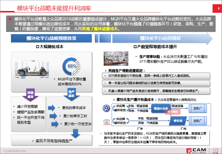Click the red bullet square in summary box
The height and width of the screenshot is (154, 222).
point(10,19)
